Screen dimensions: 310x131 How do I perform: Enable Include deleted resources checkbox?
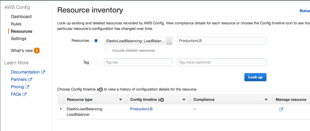tap(106, 50)
